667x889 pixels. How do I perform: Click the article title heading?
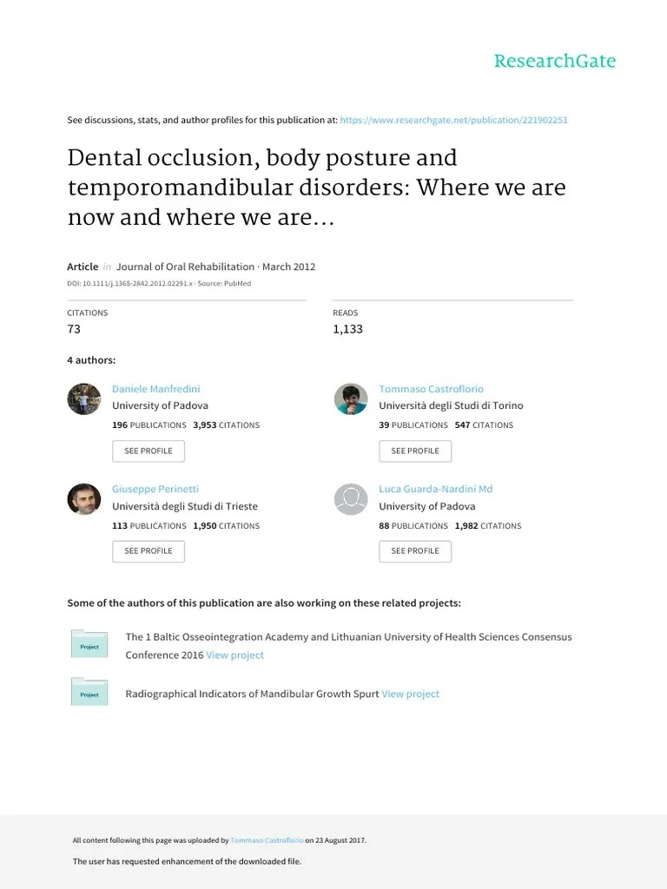pyautogui.click(x=316, y=188)
